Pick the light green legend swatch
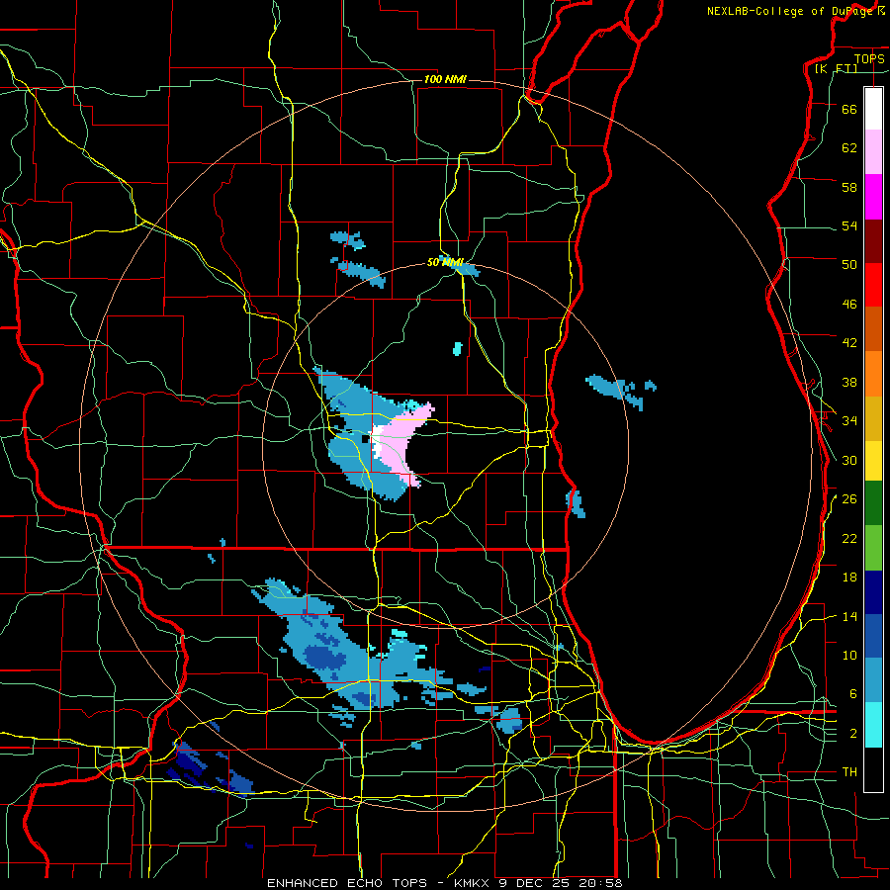Screen dimensions: 890x890 coord(873,548)
